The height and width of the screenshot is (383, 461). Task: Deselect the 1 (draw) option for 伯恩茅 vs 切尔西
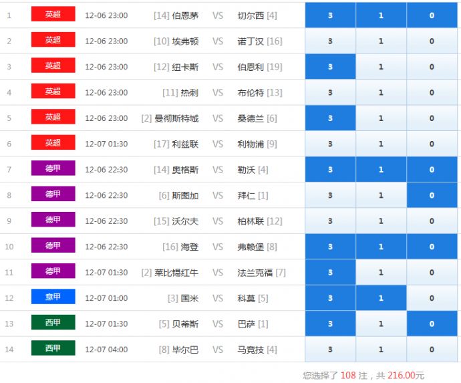[x=381, y=15]
